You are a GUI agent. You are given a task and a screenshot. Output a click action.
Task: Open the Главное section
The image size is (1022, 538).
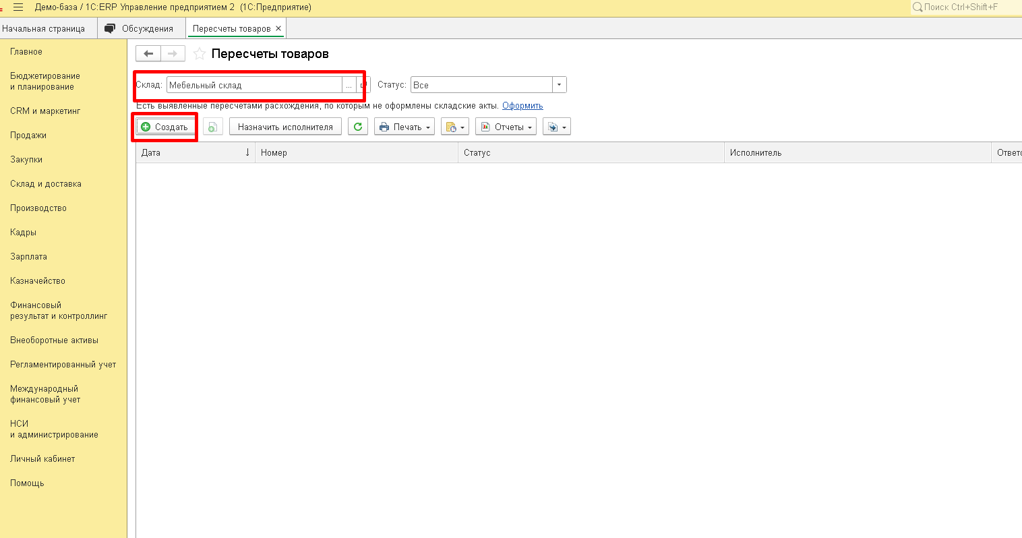coord(26,52)
